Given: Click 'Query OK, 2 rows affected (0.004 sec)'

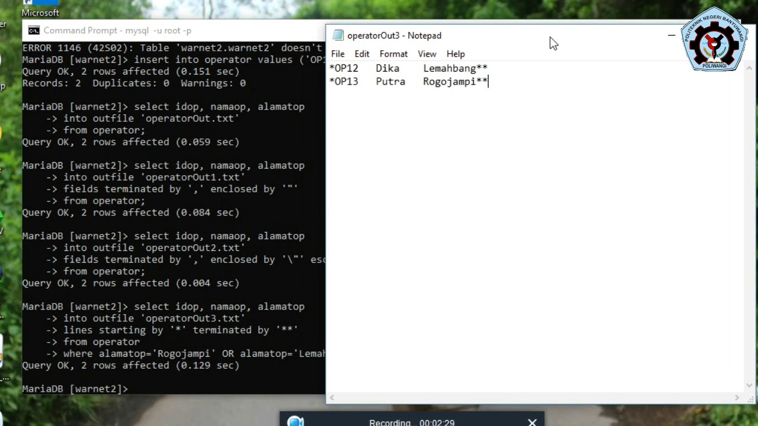Looking at the screenshot, I should click(131, 283).
